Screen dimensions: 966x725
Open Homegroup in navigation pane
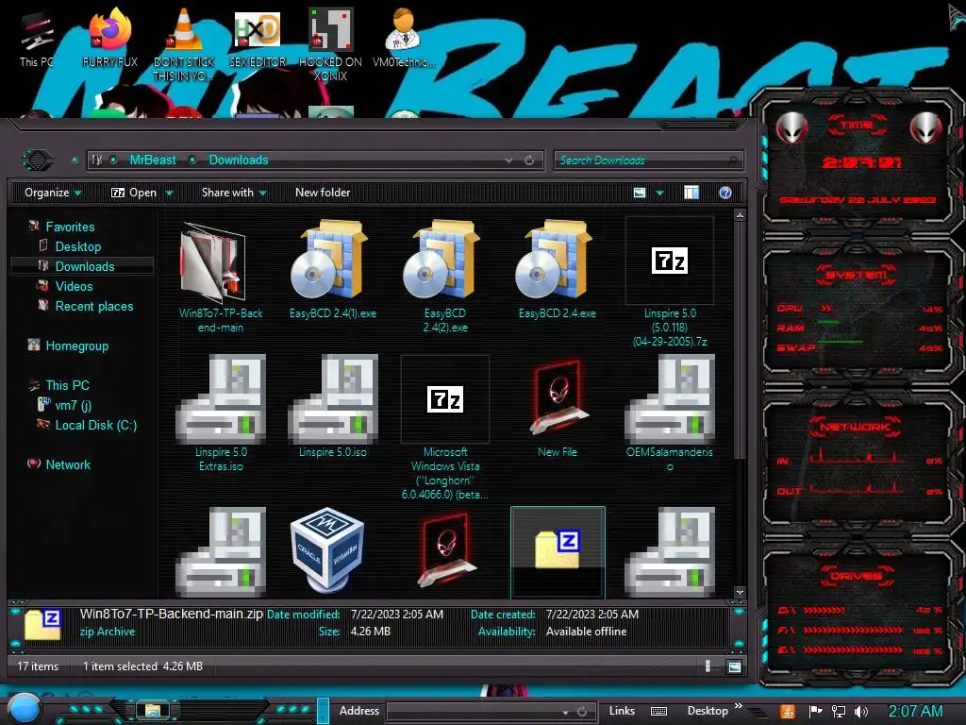[77, 346]
